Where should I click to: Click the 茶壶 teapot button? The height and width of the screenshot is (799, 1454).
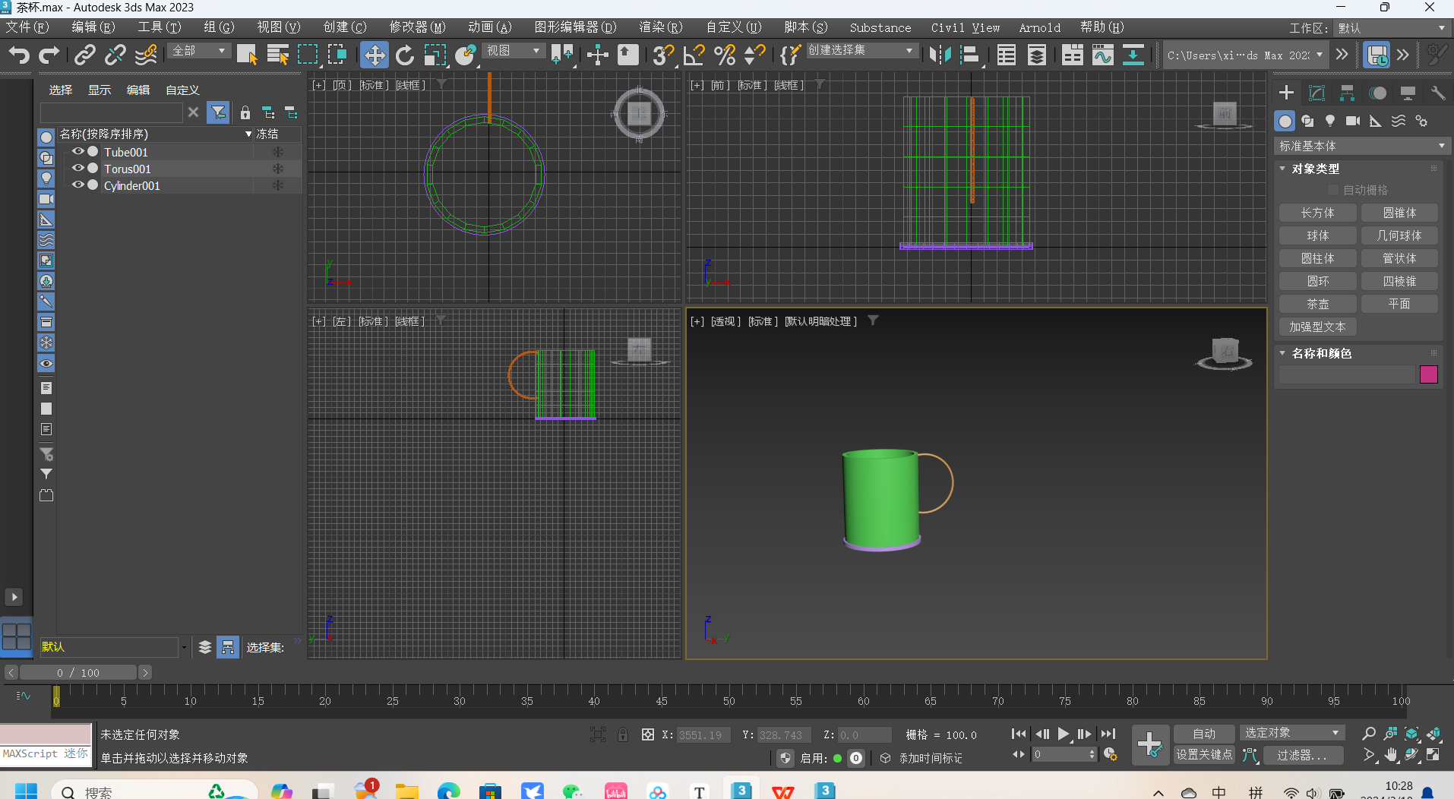click(1317, 304)
